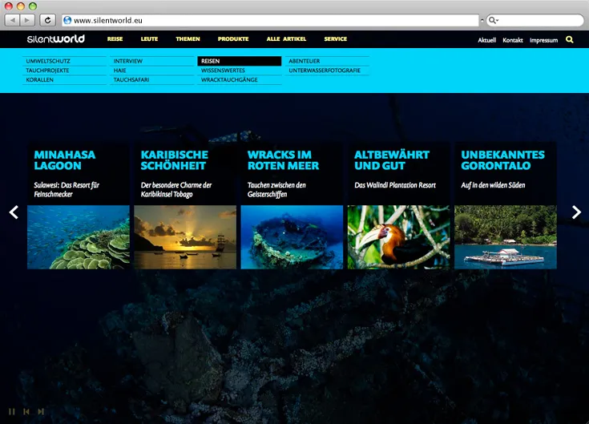
Task: Select INTERVIEW in submenu
Action: point(152,61)
